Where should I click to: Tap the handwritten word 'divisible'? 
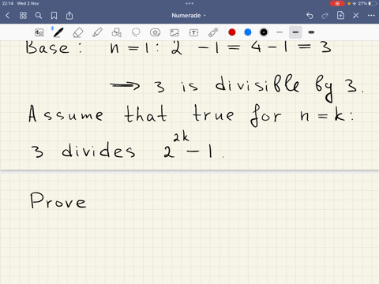click(257, 84)
